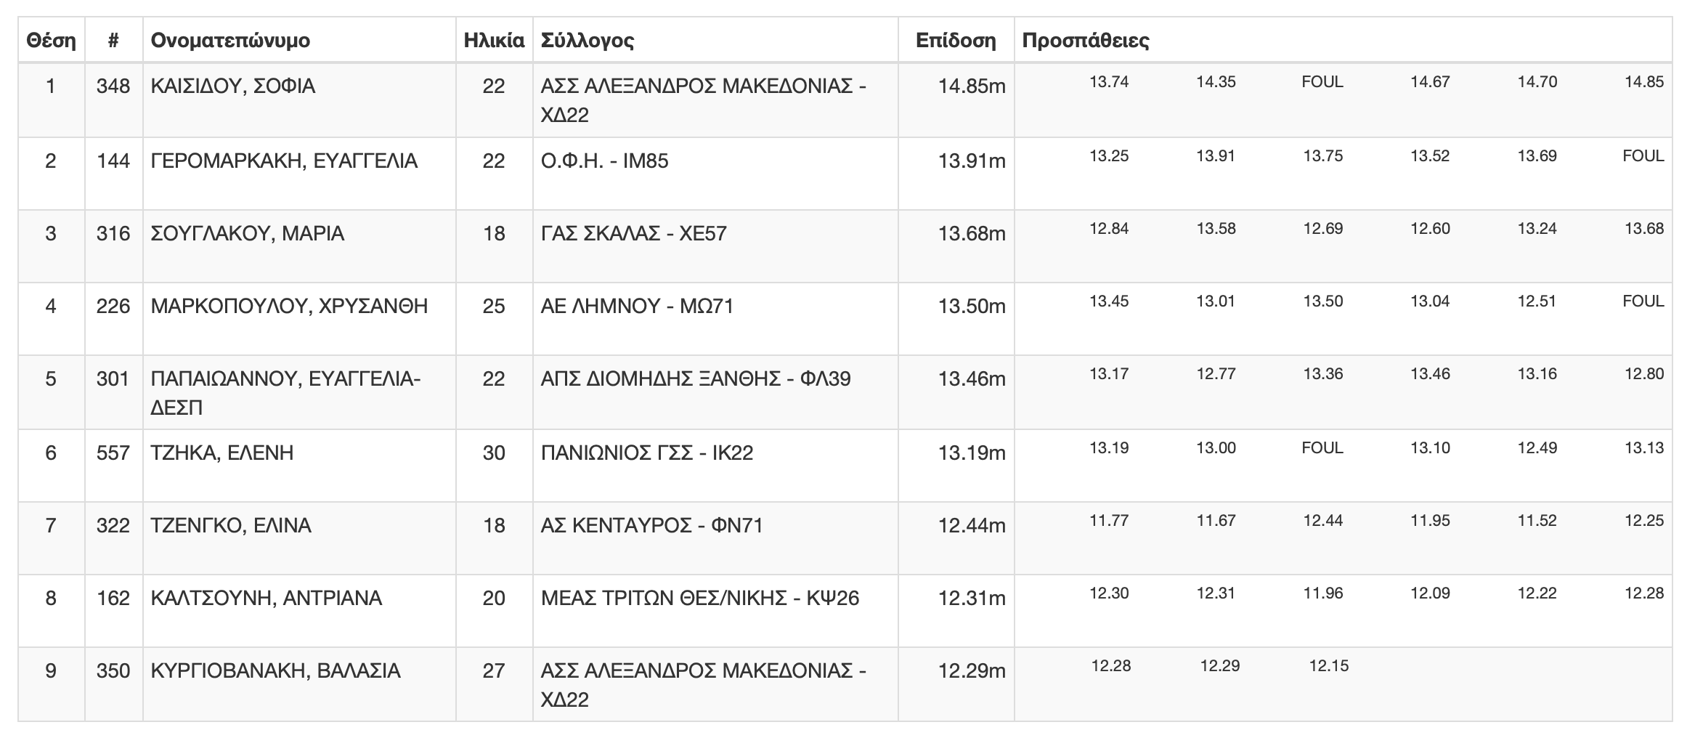
Task: Select athlete ΚΥΡΓΙΟΒΑΝΑΚΗ, ΒΑΛΑΣΙΑ
Action: pyautogui.click(x=275, y=670)
